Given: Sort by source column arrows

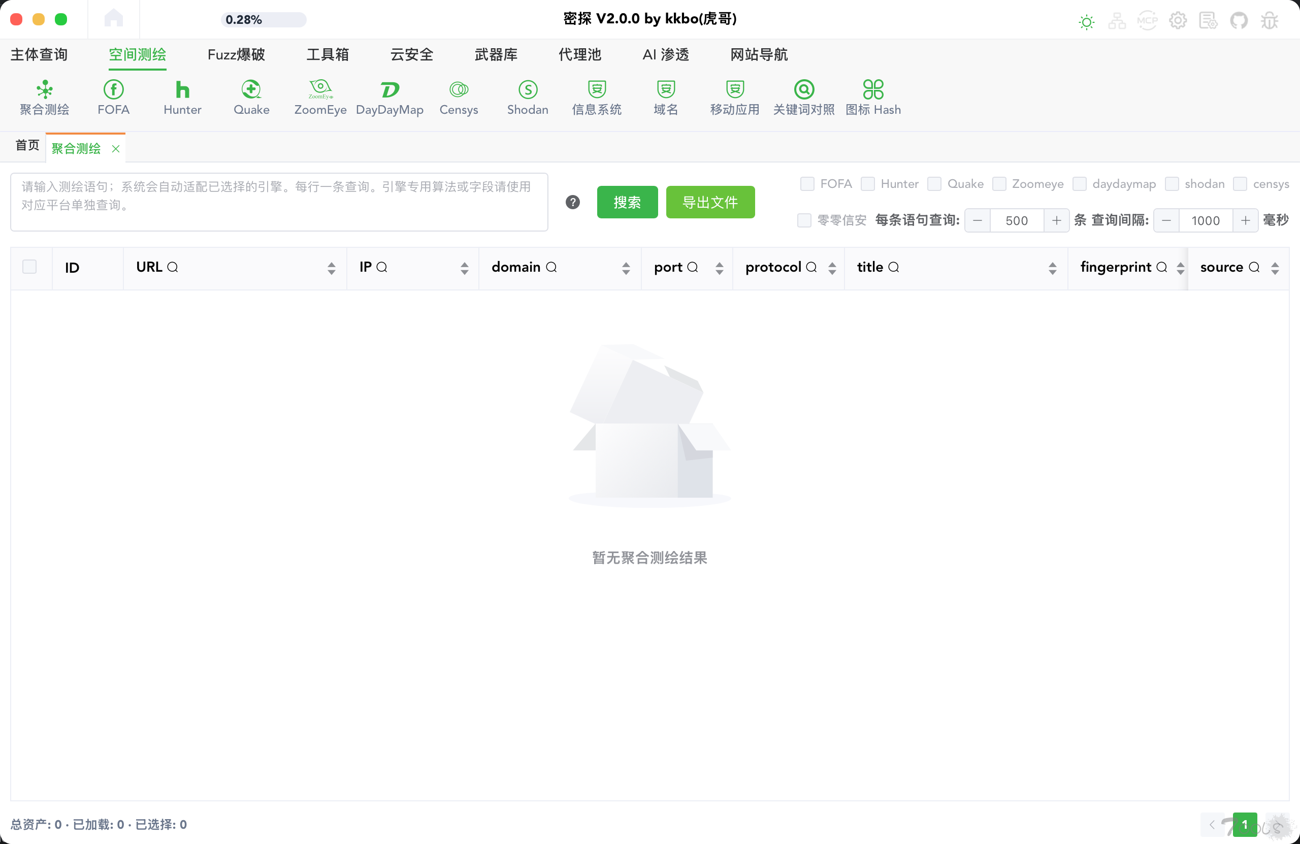Looking at the screenshot, I should [x=1275, y=268].
